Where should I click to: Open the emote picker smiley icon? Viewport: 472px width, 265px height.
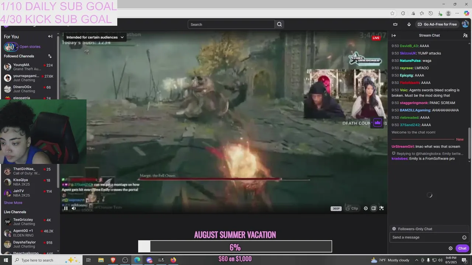coord(464,237)
